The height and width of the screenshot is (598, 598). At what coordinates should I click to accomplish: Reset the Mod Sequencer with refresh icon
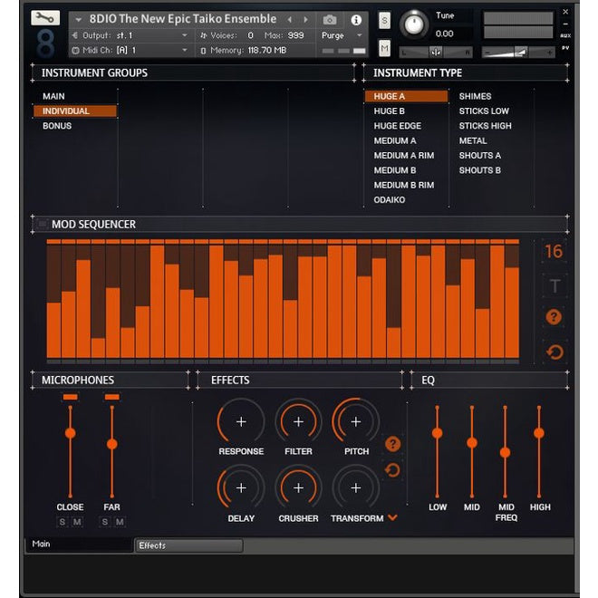555,352
